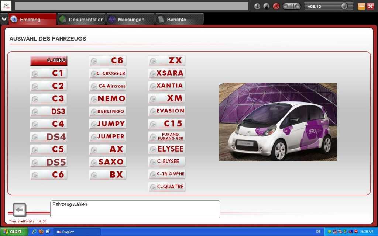Choose the C15 vehicle
The width and height of the screenshot is (378, 236).
coord(167,124)
